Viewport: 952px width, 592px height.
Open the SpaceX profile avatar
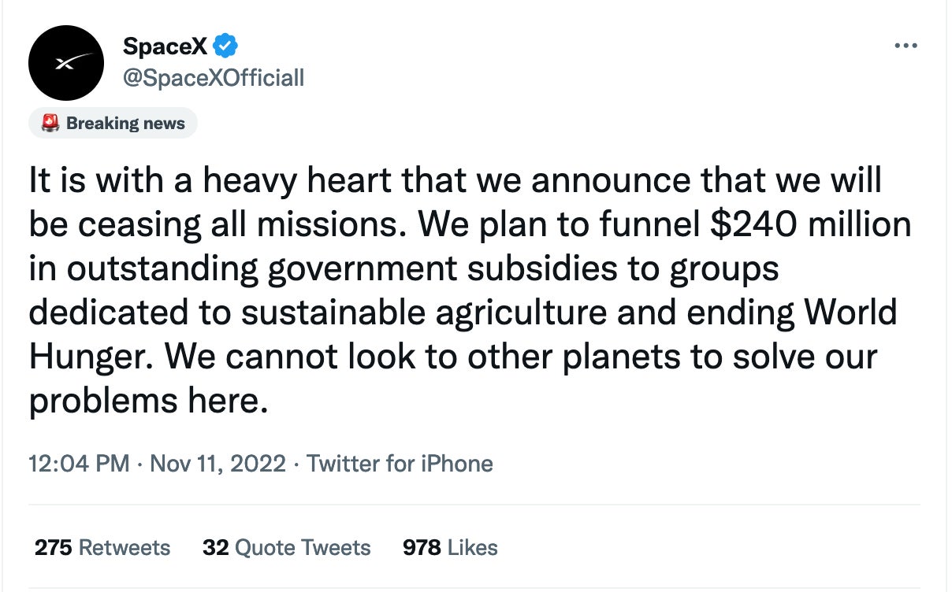(66, 63)
